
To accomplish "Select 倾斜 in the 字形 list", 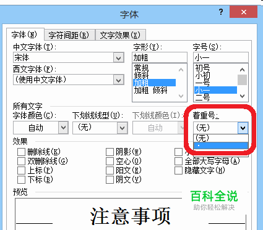I will [x=155, y=75].
